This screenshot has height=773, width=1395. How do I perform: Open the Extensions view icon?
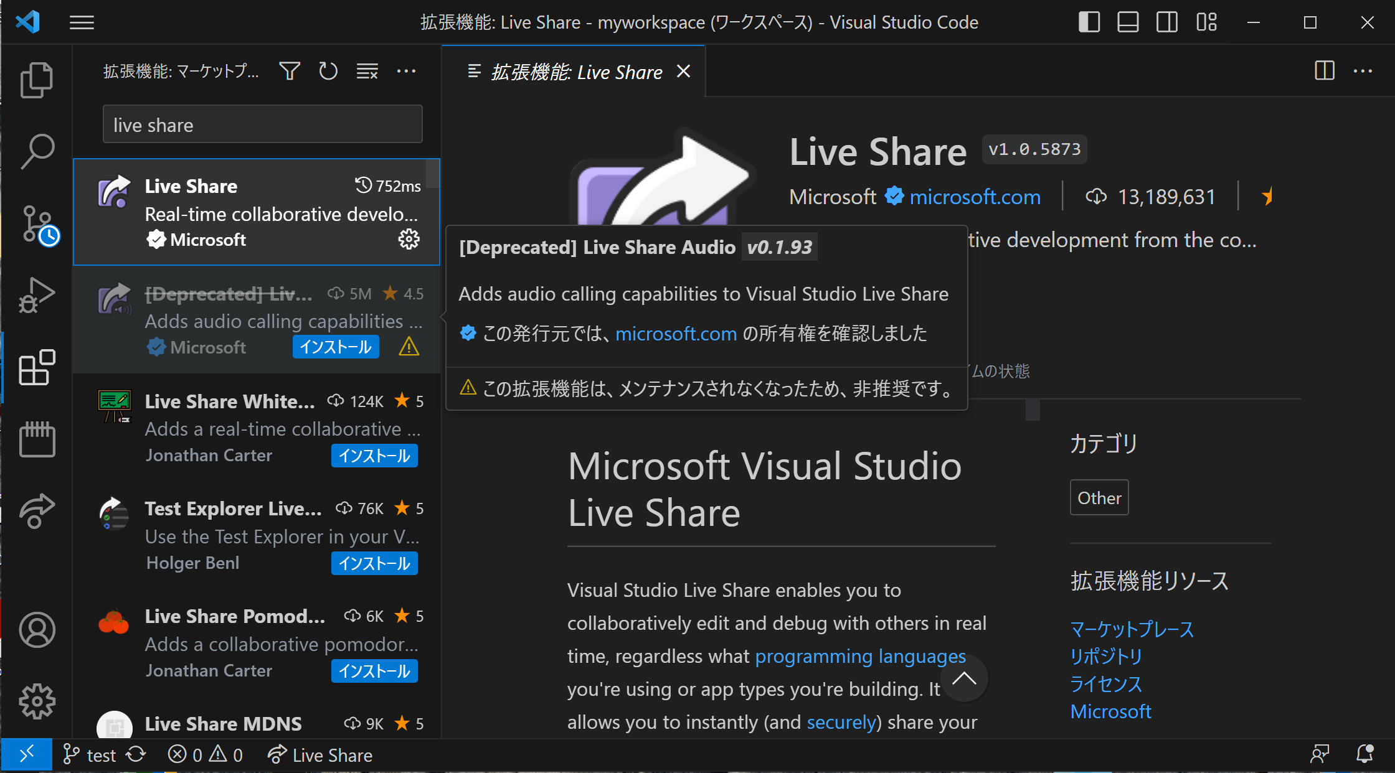(37, 367)
